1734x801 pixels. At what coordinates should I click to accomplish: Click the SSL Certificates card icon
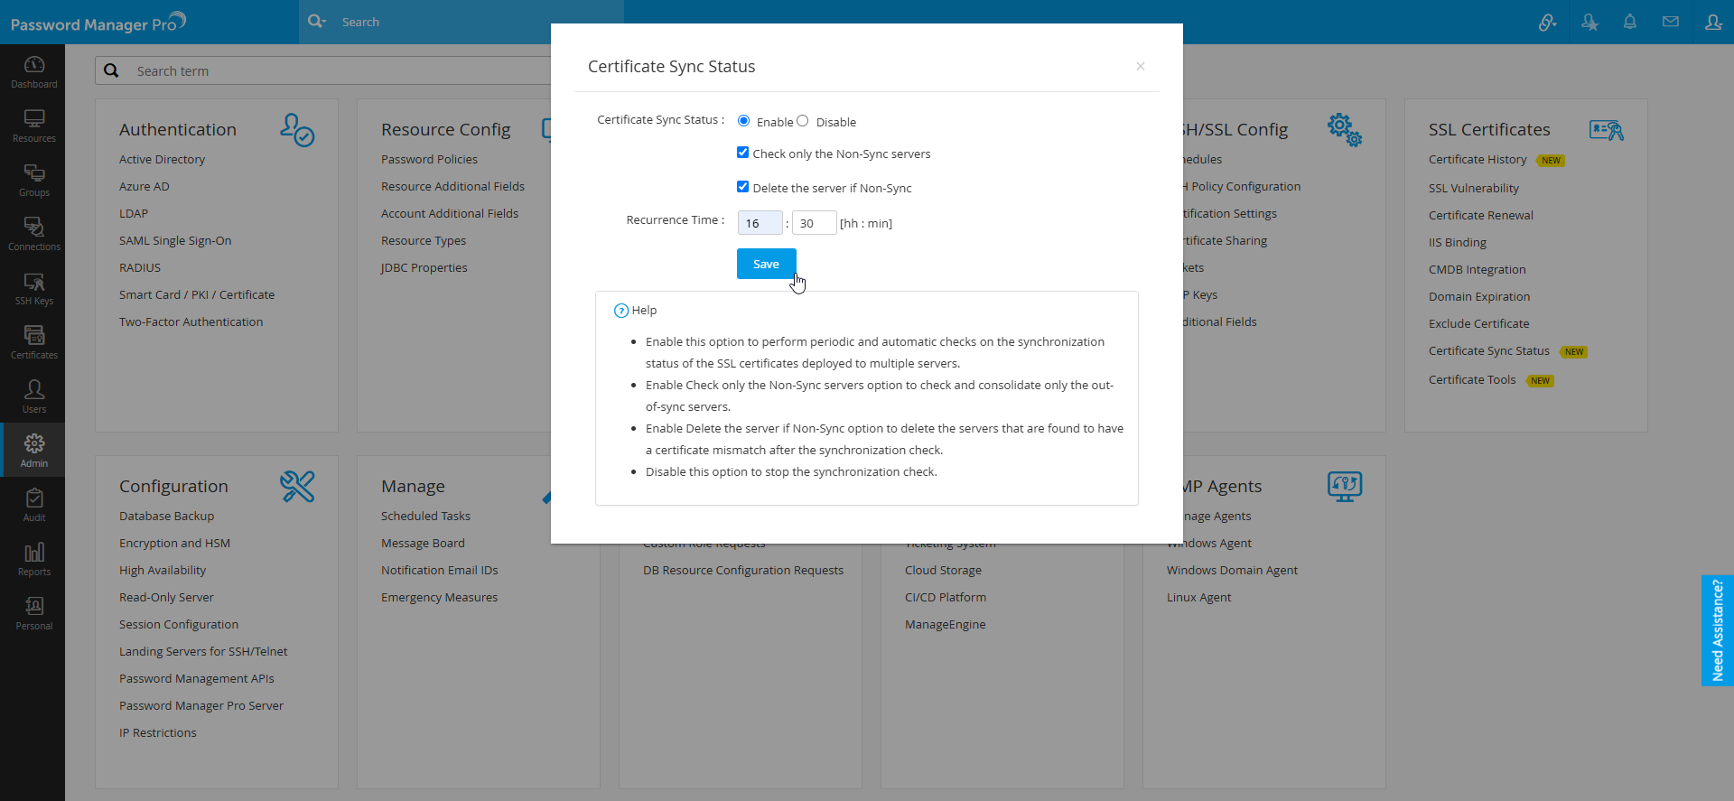1607,130
